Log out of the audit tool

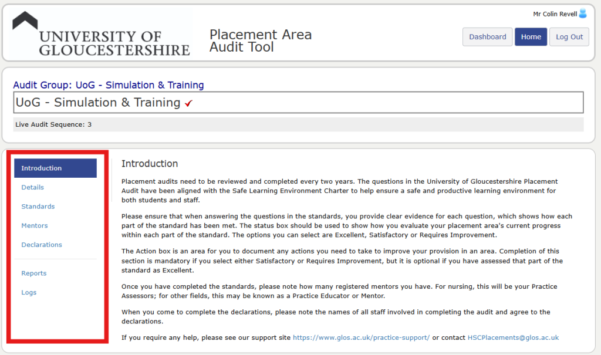569,37
